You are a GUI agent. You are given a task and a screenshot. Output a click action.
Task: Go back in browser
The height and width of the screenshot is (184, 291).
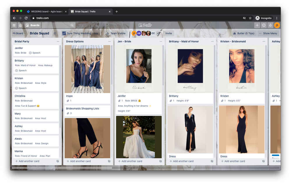(14, 18)
